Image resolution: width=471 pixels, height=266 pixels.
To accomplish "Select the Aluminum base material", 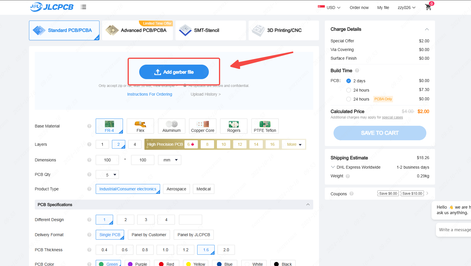I will click(x=172, y=126).
